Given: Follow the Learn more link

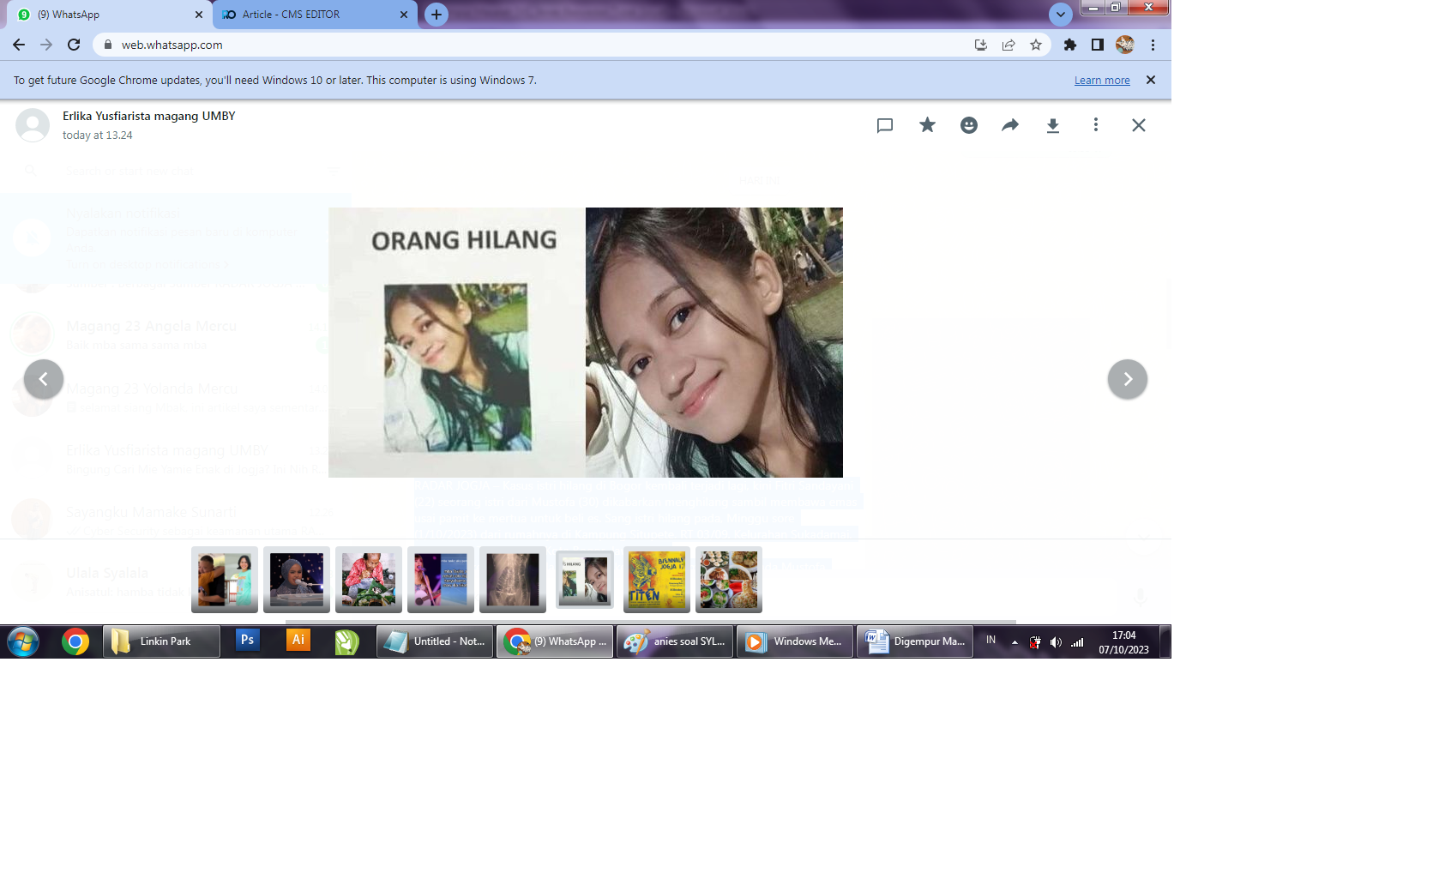Looking at the screenshot, I should point(1102,81).
